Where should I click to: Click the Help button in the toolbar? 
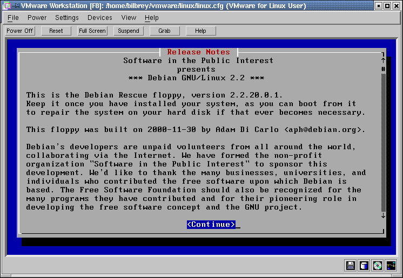coord(200,31)
